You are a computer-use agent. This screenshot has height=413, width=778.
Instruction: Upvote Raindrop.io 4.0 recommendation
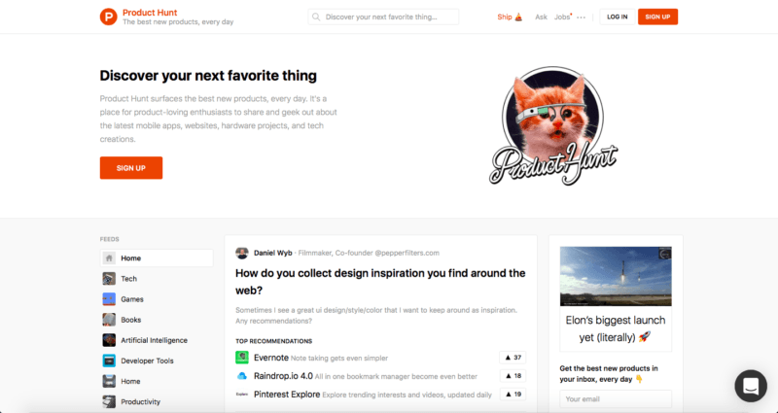coord(513,376)
